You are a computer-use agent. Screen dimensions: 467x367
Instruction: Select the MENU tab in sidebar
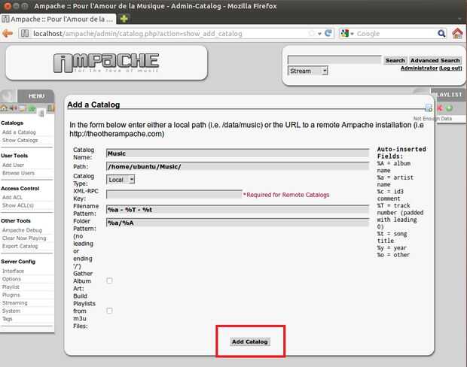click(x=36, y=96)
